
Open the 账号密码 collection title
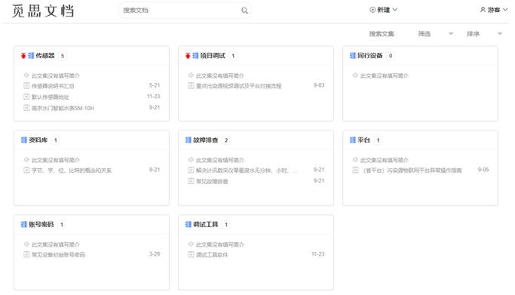tap(41, 225)
